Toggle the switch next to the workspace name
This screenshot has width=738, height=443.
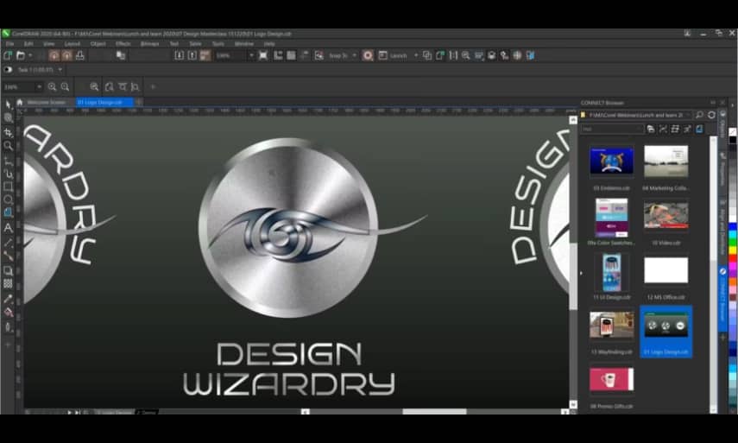(9, 70)
